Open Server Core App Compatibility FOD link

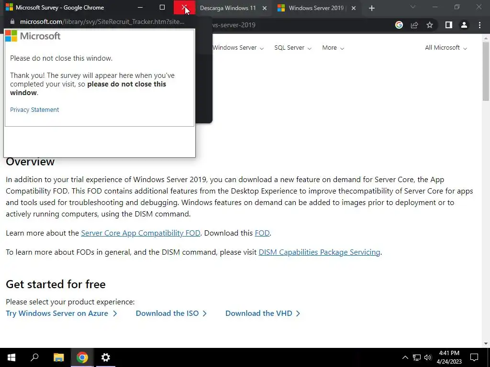[141, 233]
